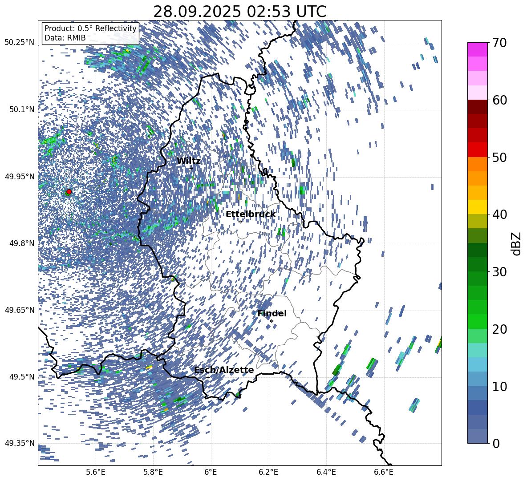Click the magenta top segment of colorbar
527x481 pixels.
pos(478,49)
